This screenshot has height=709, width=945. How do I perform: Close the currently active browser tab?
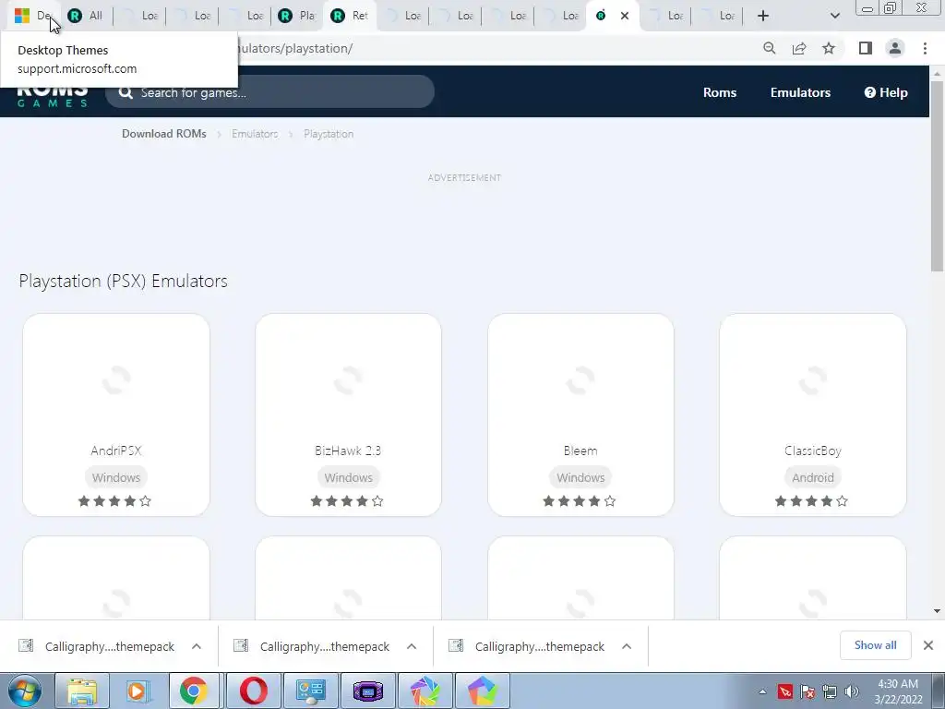tap(625, 16)
